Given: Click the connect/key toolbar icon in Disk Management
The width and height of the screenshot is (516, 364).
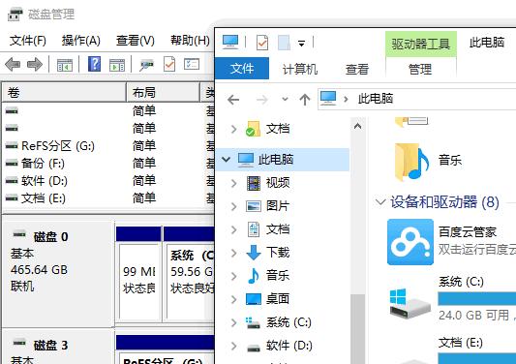Looking at the screenshot, I should pyautogui.click(x=146, y=65).
